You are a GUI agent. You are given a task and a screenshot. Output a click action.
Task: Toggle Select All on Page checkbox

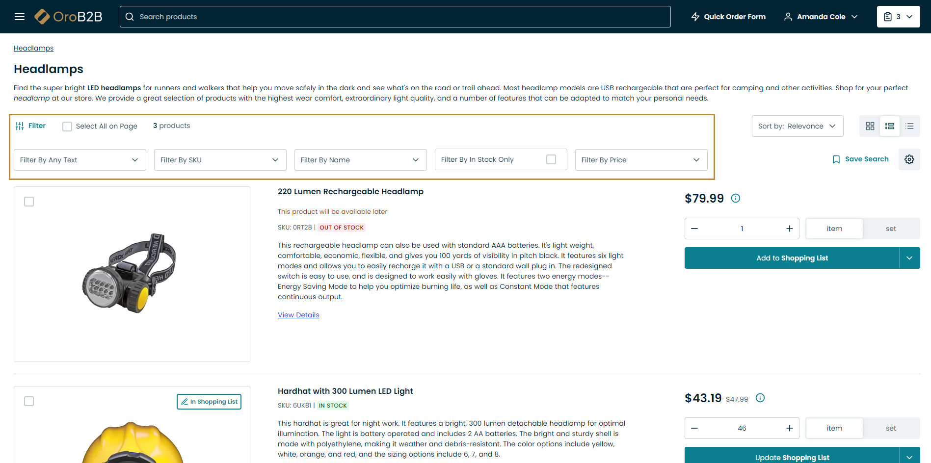[67, 127]
